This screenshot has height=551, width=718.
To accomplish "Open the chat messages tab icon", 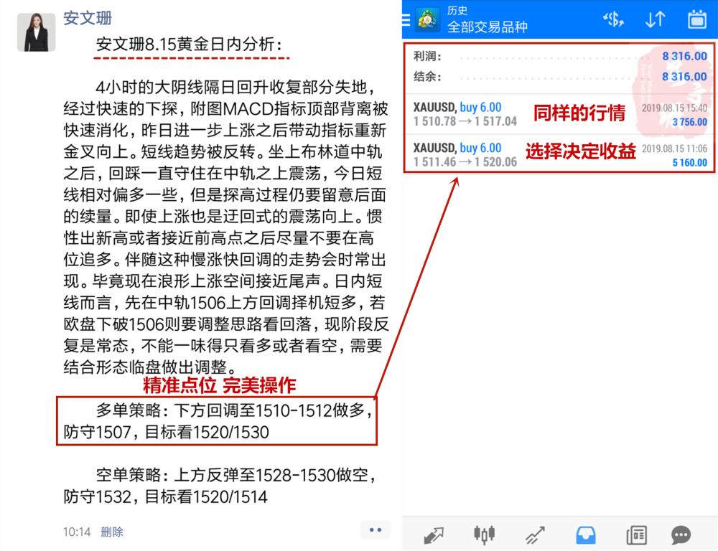I will (681, 534).
